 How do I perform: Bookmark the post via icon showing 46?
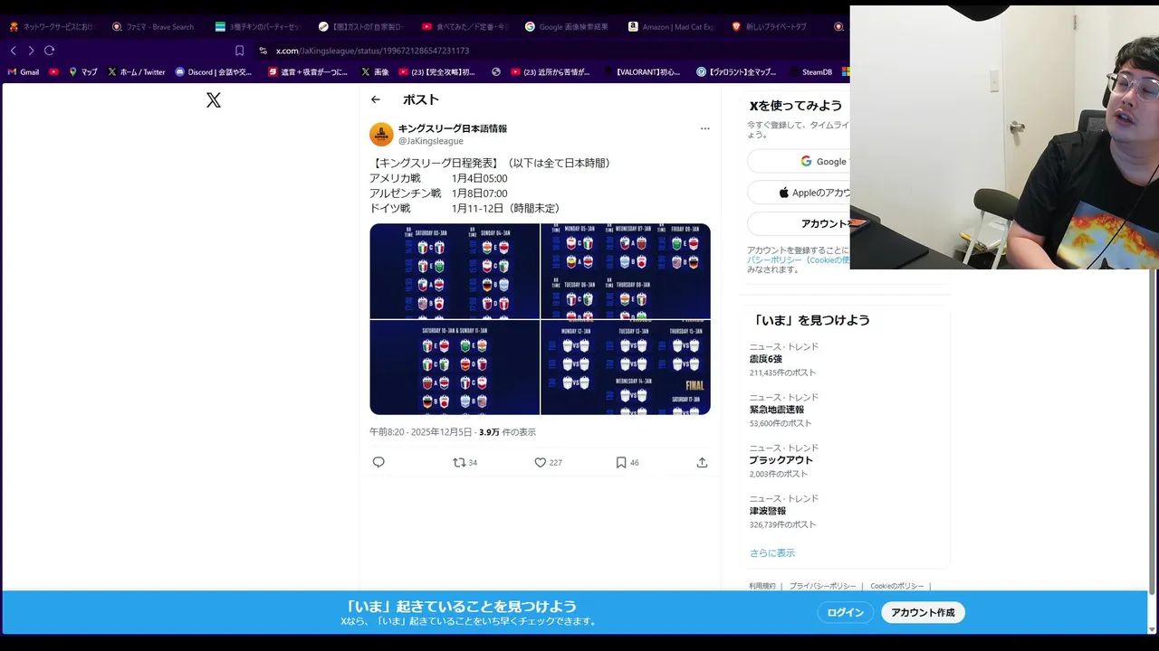coord(627,462)
